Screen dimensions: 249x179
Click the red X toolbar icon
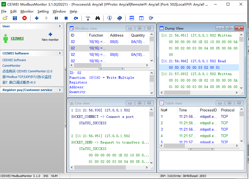[x=24, y=18]
